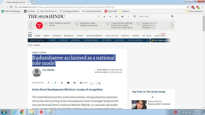
Task: Select the smallest font size 'A'
Action: click(91, 83)
